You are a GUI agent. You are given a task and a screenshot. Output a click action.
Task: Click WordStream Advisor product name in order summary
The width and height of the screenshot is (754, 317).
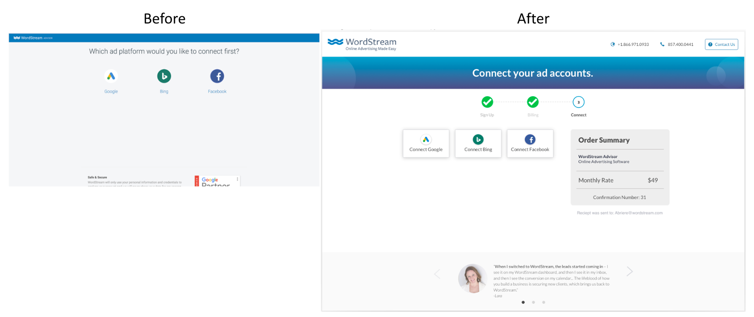tap(598, 157)
